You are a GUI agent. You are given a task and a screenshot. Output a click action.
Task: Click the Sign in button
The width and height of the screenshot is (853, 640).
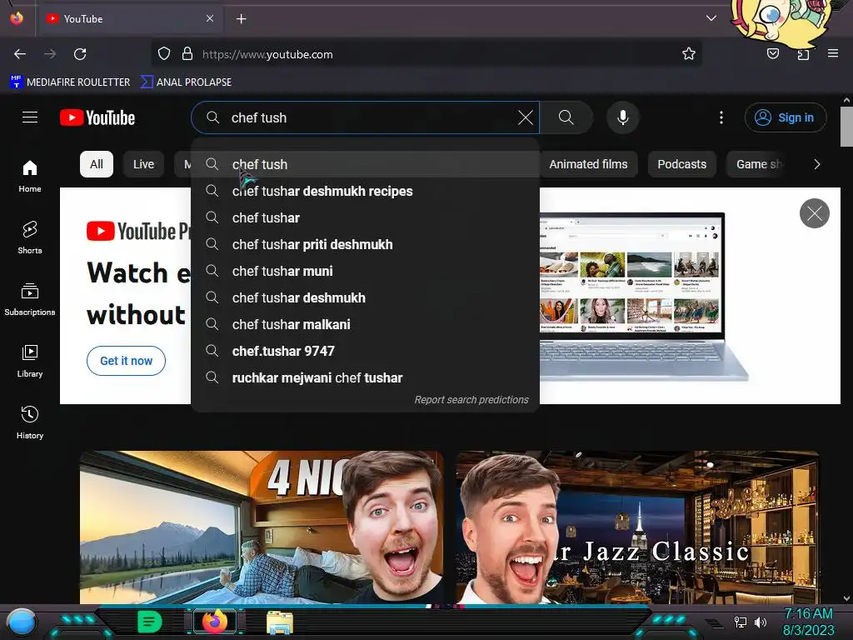coord(786,117)
